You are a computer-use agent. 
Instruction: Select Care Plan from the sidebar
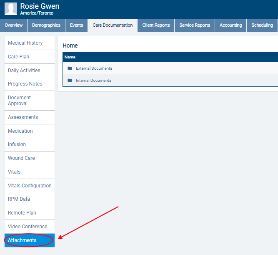tap(19, 57)
